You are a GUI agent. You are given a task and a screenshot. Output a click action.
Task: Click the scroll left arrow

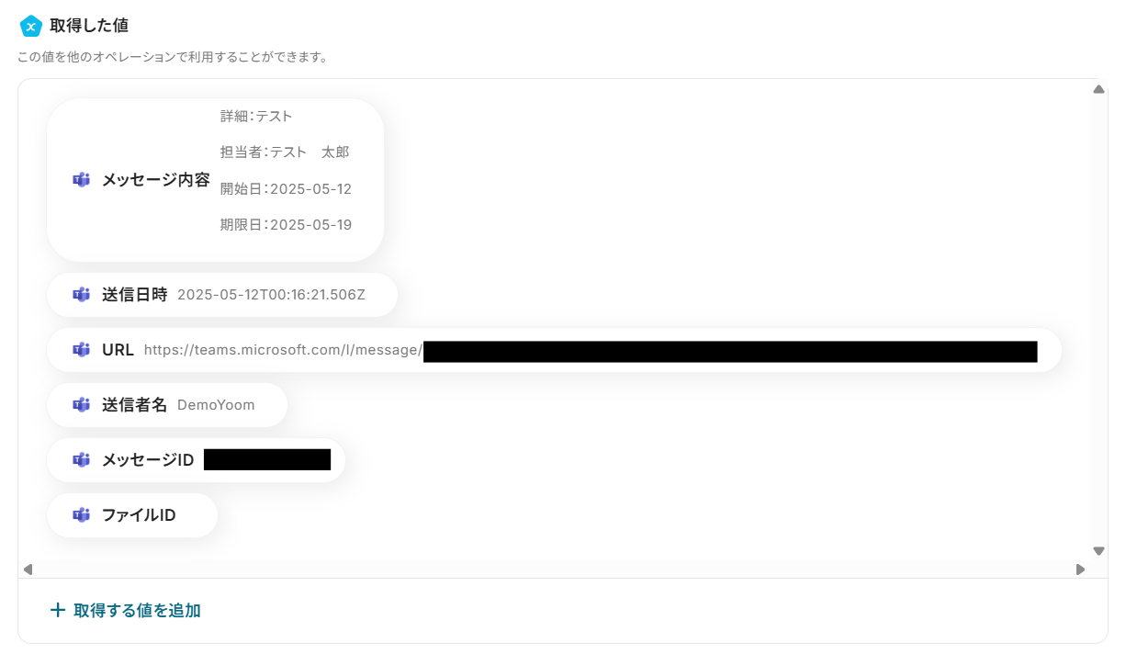(x=28, y=569)
